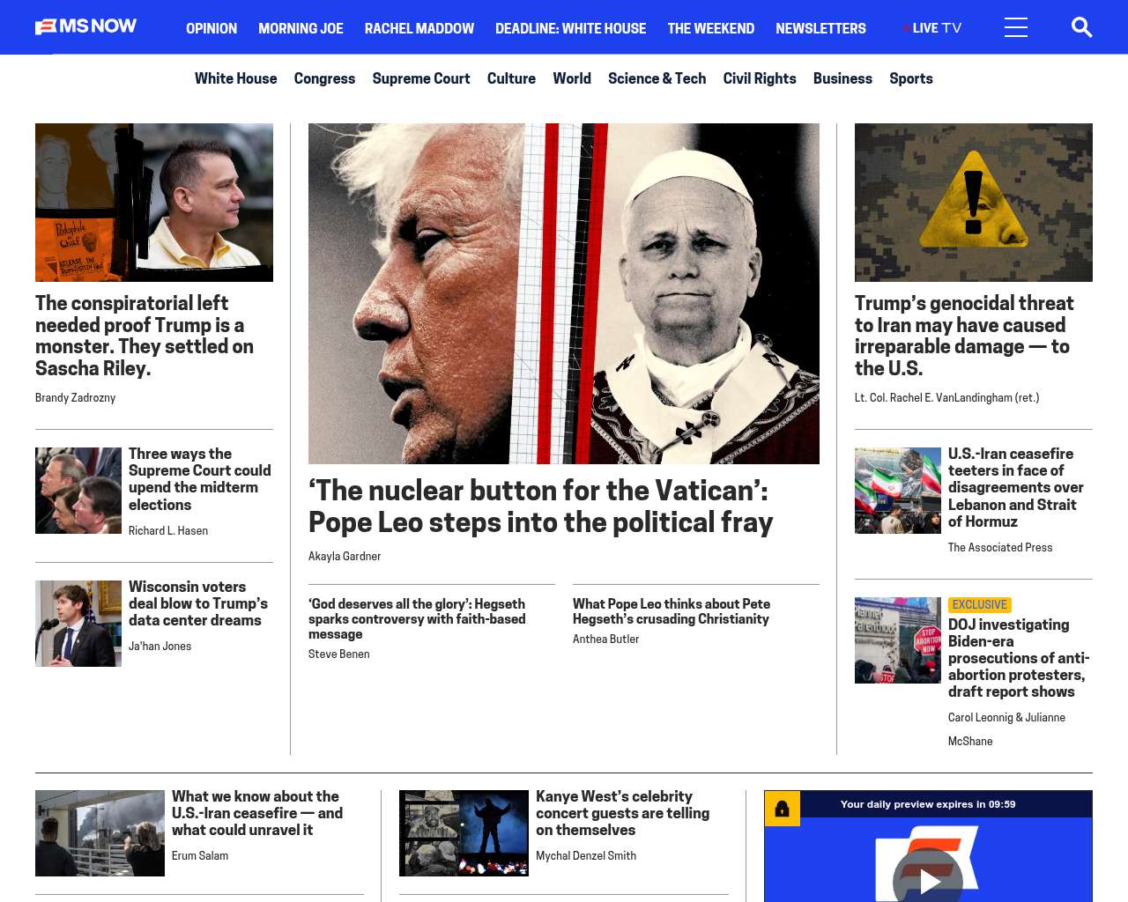Image resolution: width=1128 pixels, height=902 pixels.
Task: View author Brandy Zadrozny's page
Action: tap(75, 398)
